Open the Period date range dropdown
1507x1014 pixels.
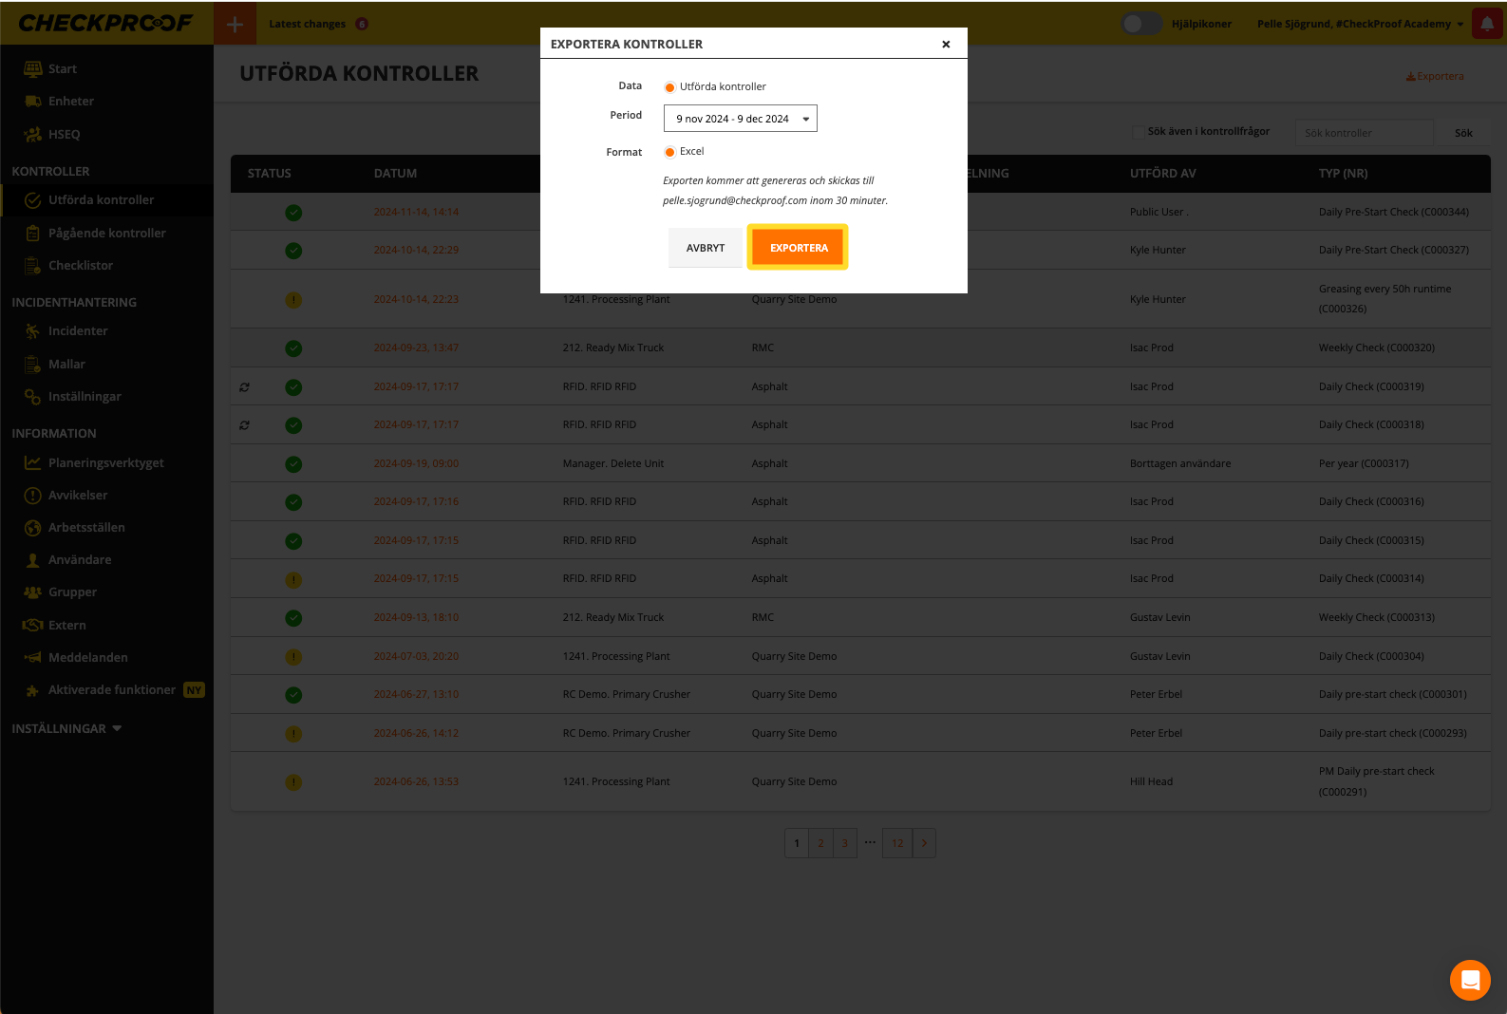740,119
